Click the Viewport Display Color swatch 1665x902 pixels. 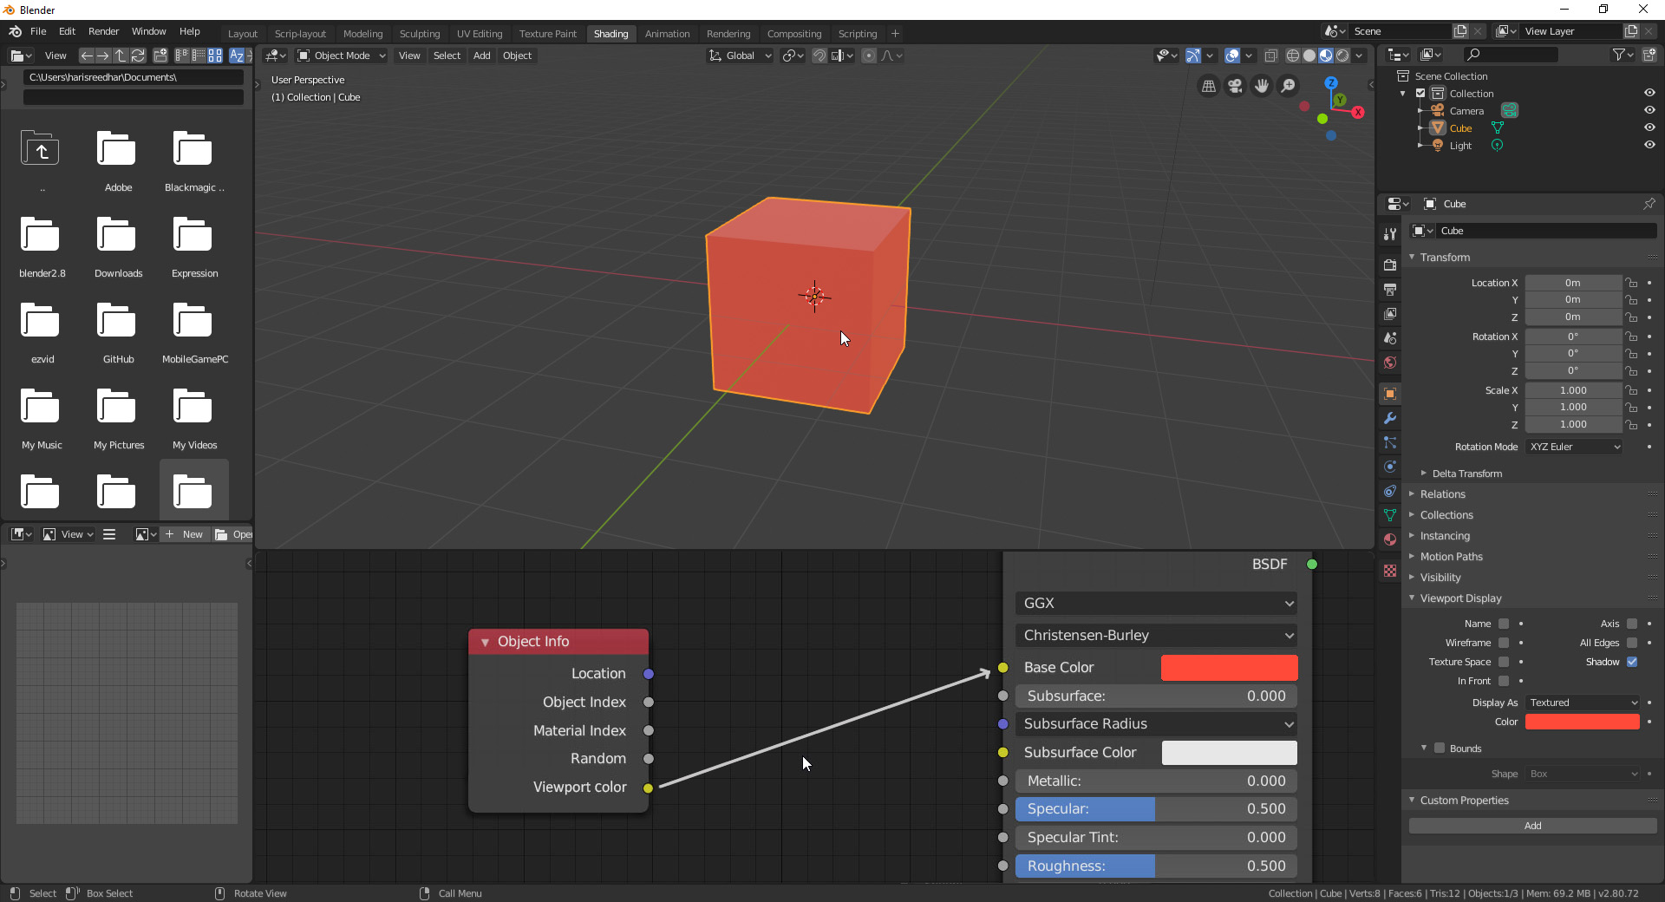pyautogui.click(x=1583, y=722)
